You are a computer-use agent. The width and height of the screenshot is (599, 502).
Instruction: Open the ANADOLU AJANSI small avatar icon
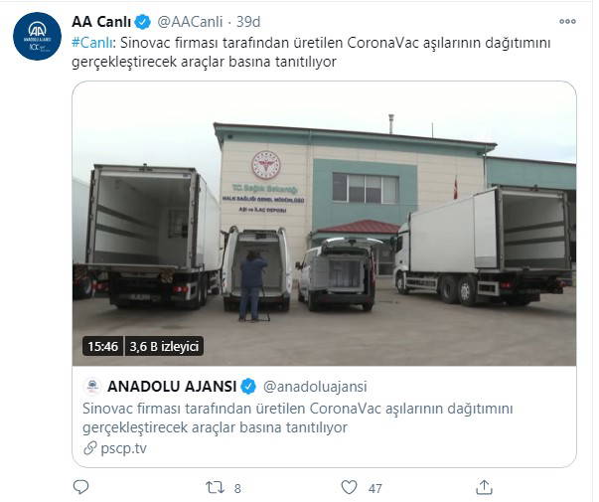pyautogui.click(x=92, y=386)
